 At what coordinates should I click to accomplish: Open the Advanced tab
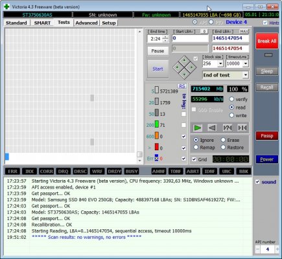coord(86,23)
